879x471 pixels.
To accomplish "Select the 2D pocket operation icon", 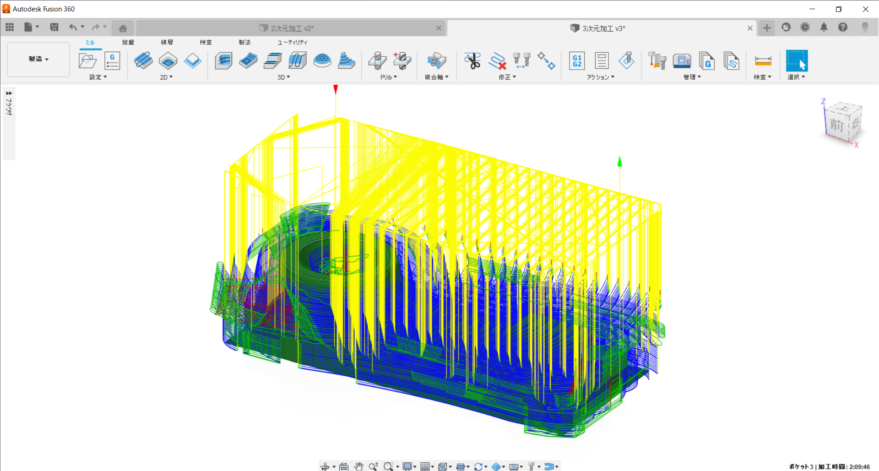I will pos(168,61).
